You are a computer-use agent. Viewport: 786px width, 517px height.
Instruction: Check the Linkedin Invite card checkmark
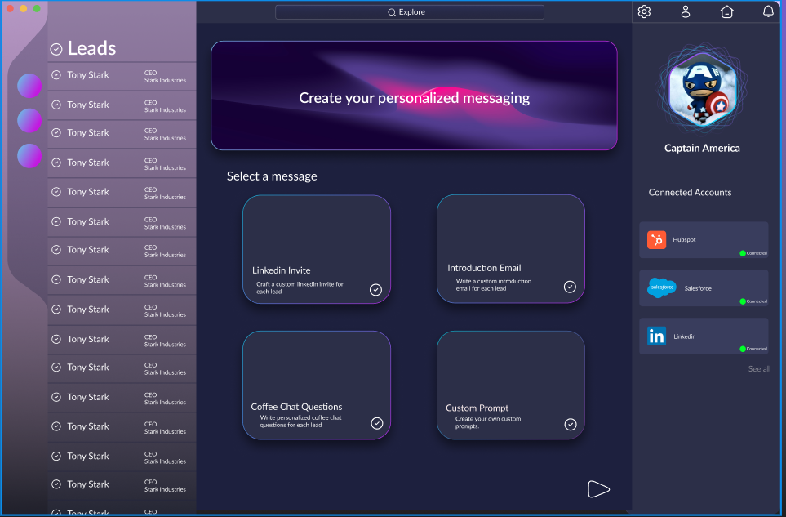(375, 290)
